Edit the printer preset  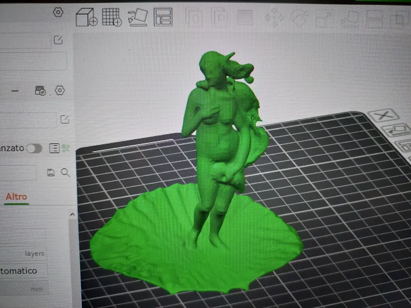58,40
